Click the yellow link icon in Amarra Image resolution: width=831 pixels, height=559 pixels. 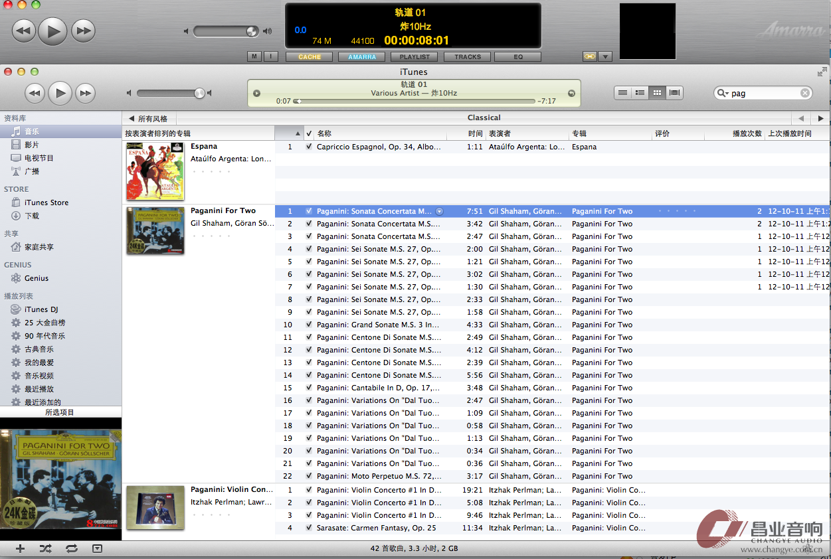(x=590, y=56)
